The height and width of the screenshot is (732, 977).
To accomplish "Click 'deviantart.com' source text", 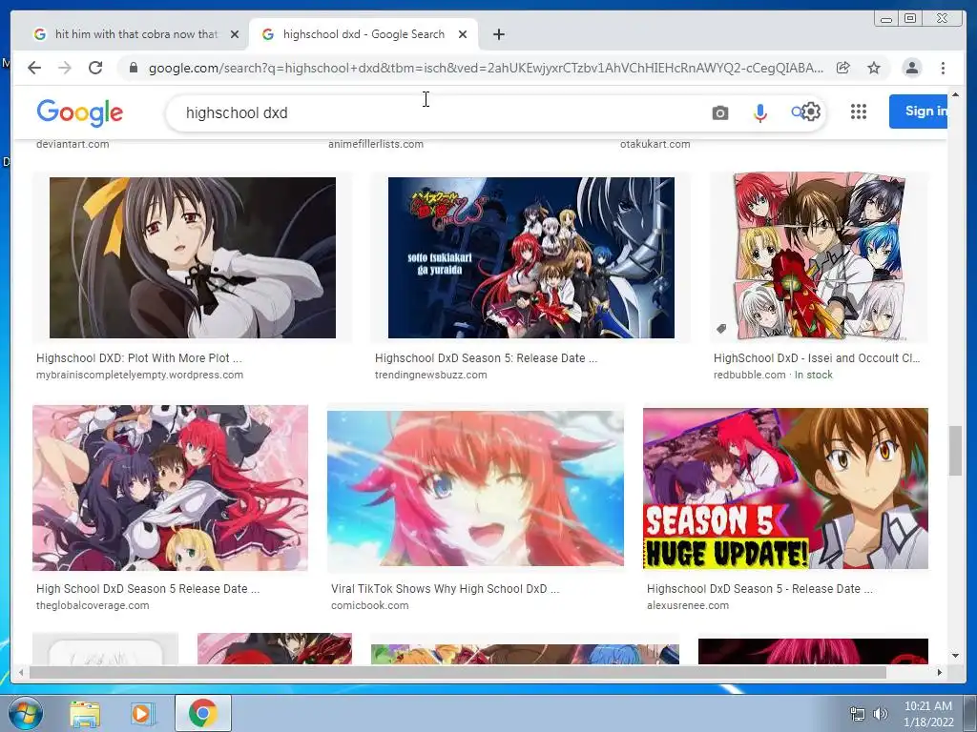I will click(x=73, y=144).
